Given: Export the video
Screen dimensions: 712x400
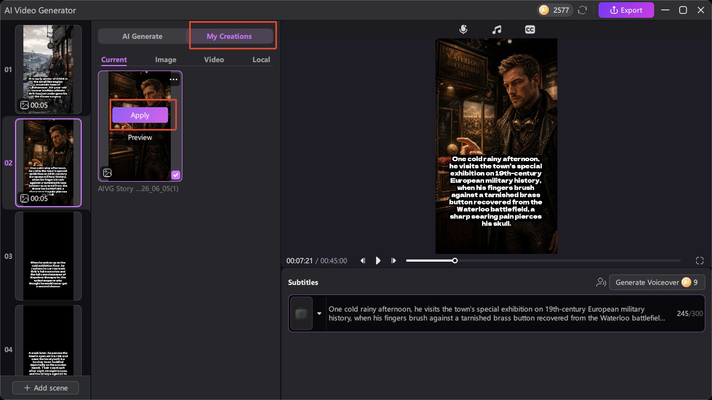Looking at the screenshot, I should [x=626, y=10].
